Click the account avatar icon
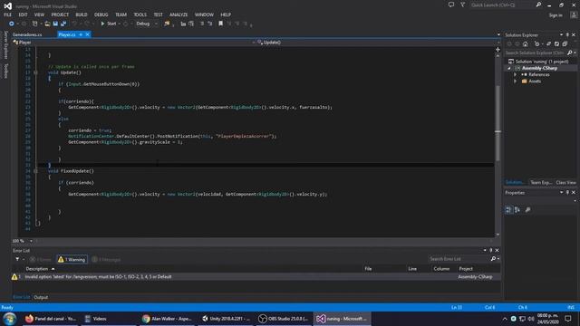Screen dimensions: 580x326 (574, 15)
